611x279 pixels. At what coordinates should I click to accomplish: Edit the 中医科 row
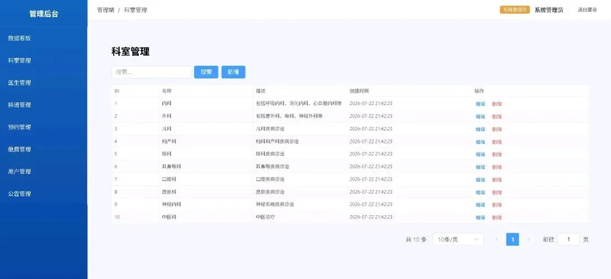480,217
